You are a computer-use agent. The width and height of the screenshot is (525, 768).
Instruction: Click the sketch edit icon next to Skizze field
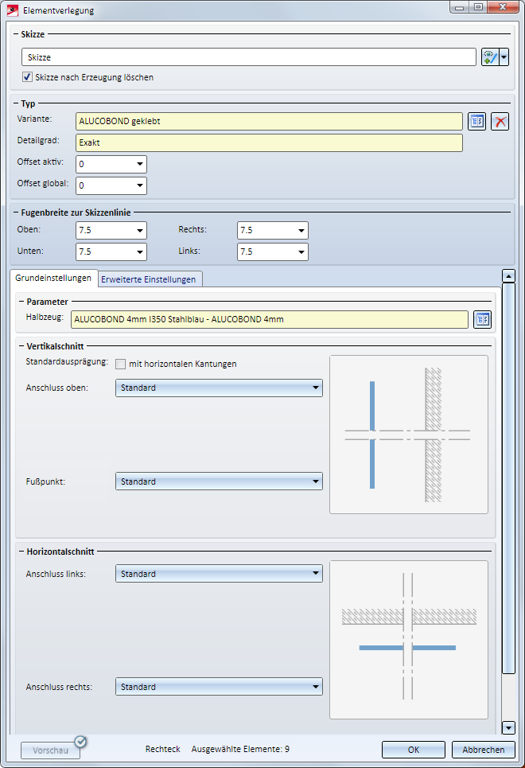point(490,57)
